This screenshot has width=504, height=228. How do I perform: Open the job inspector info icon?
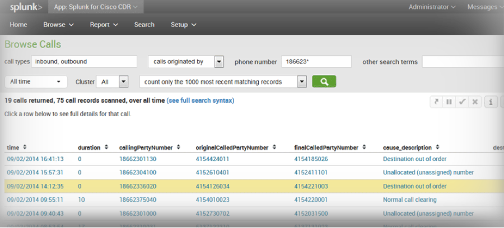491,102
